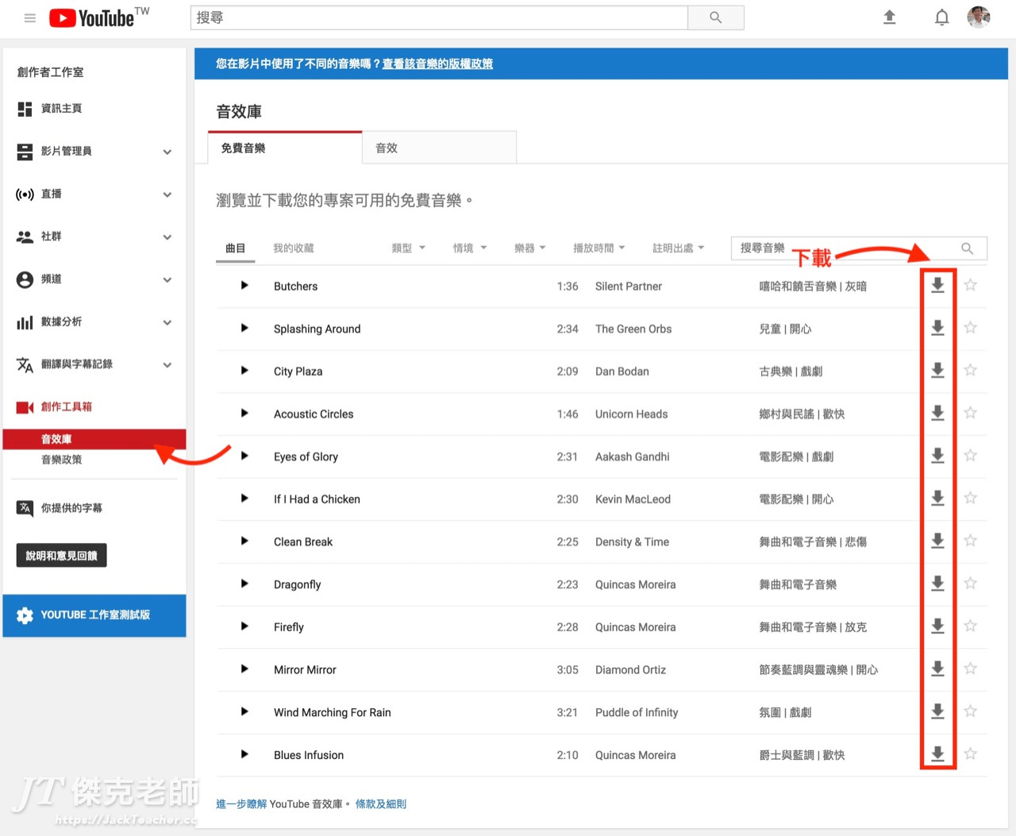This screenshot has height=836, width=1016.
Task: Open 進一步瞭解 link
Action: pyautogui.click(x=241, y=803)
